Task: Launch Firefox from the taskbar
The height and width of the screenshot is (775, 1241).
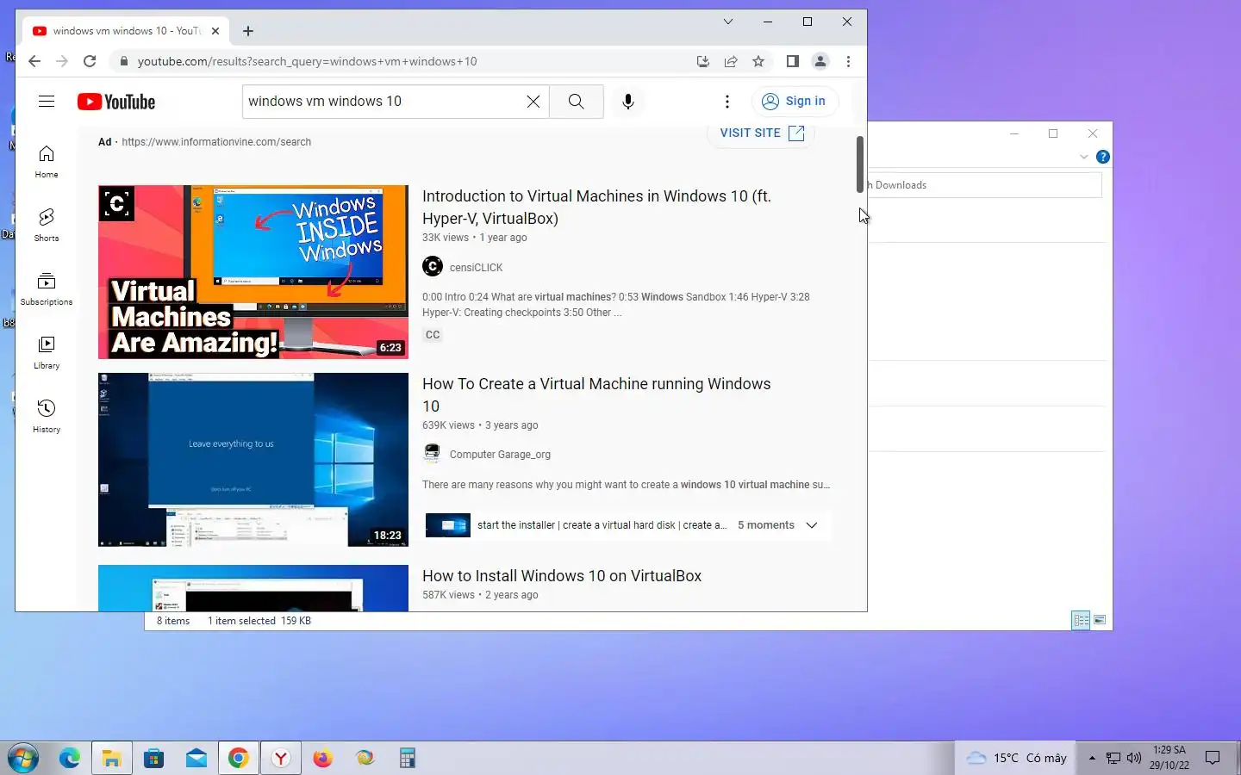Action: click(323, 759)
